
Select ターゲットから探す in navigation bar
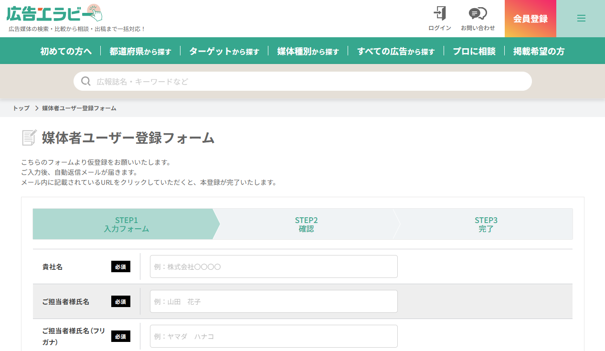click(224, 51)
